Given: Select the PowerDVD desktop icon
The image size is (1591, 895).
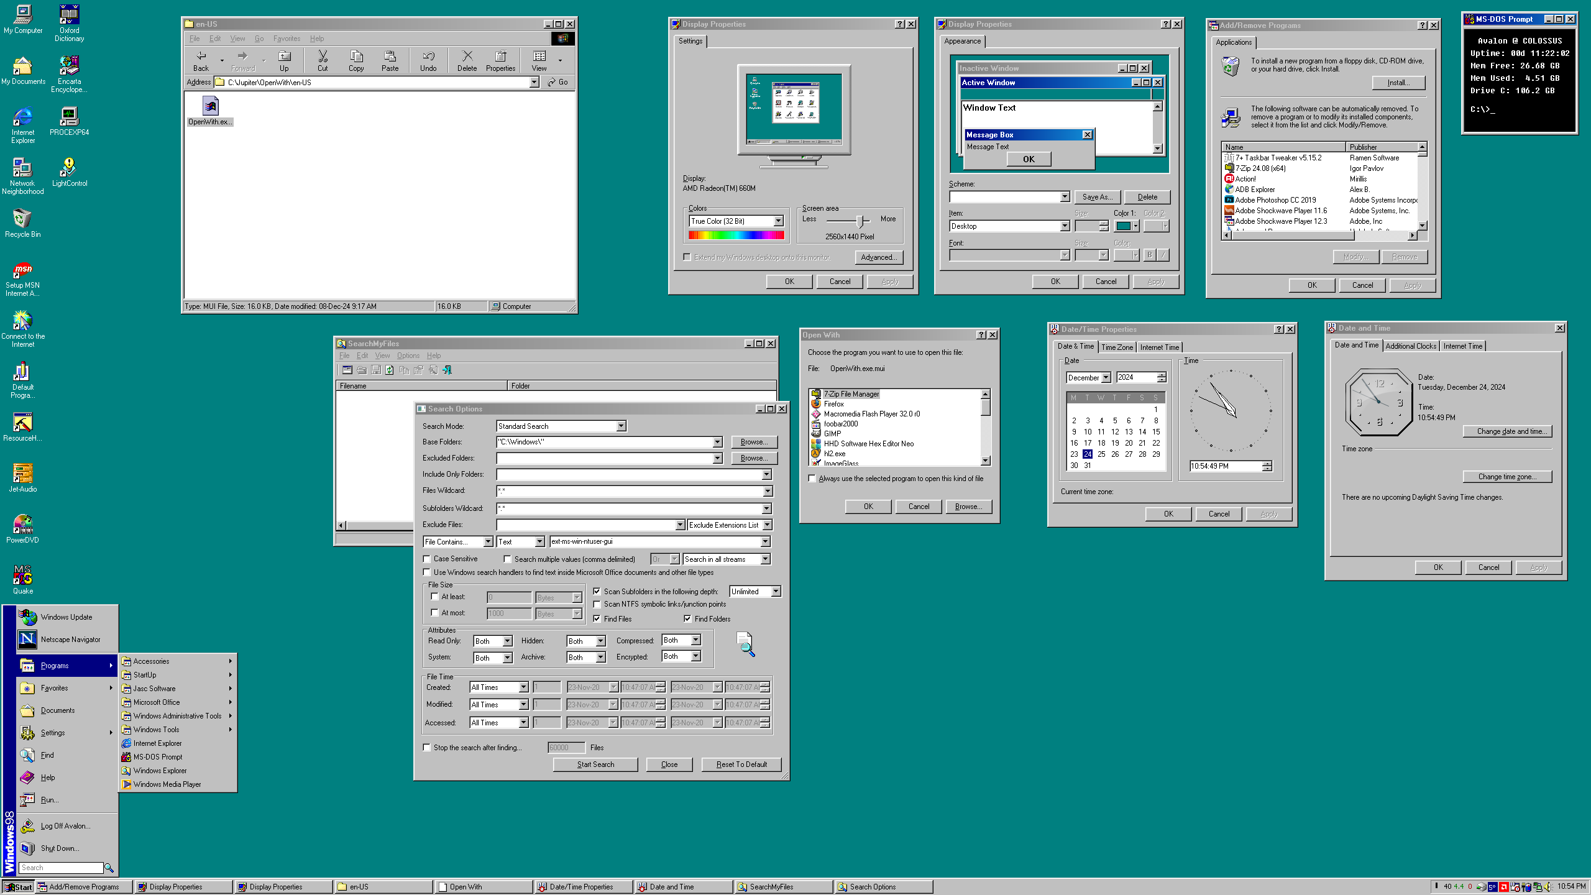Looking at the screenshot, I should pos(23,528).
